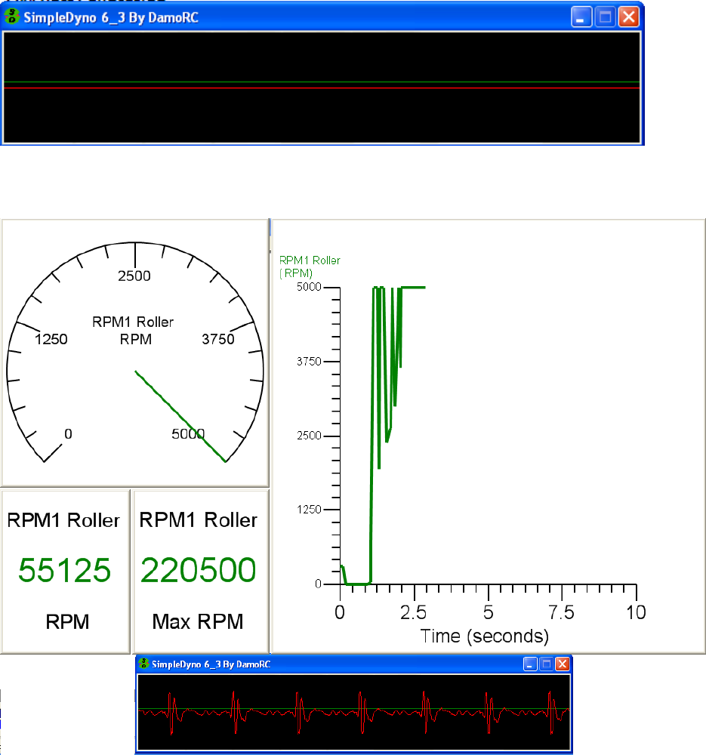Click the top window title text 'SimpleDyno 6_3 By DamoRC'
This screenshot has width=706, height=755.
(111, 18)
